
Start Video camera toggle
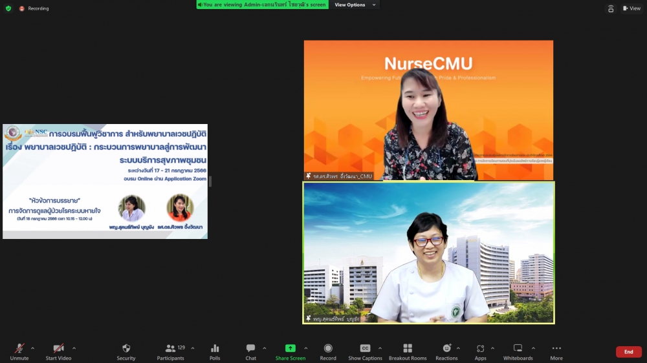[58, 348]
